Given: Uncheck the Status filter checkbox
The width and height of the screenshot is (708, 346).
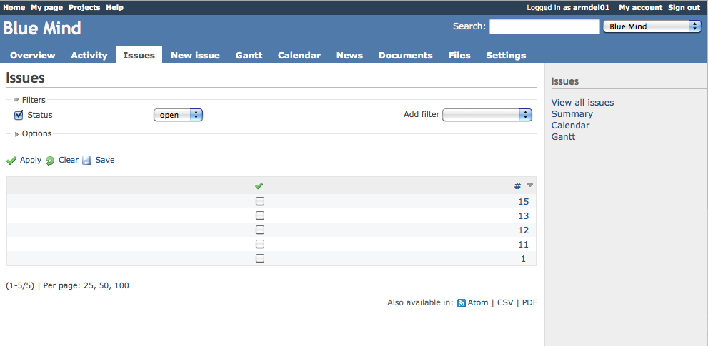Looking at the screenshot, I should 19,115.
